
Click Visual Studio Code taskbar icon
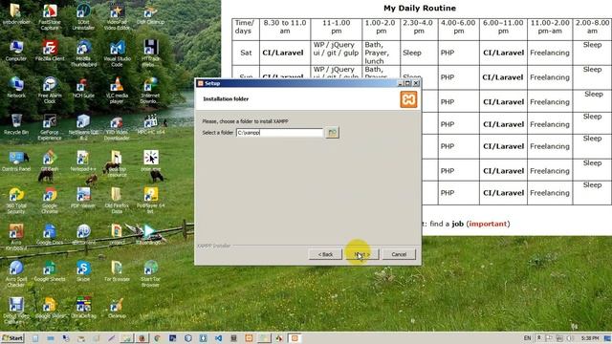point(218,338)
